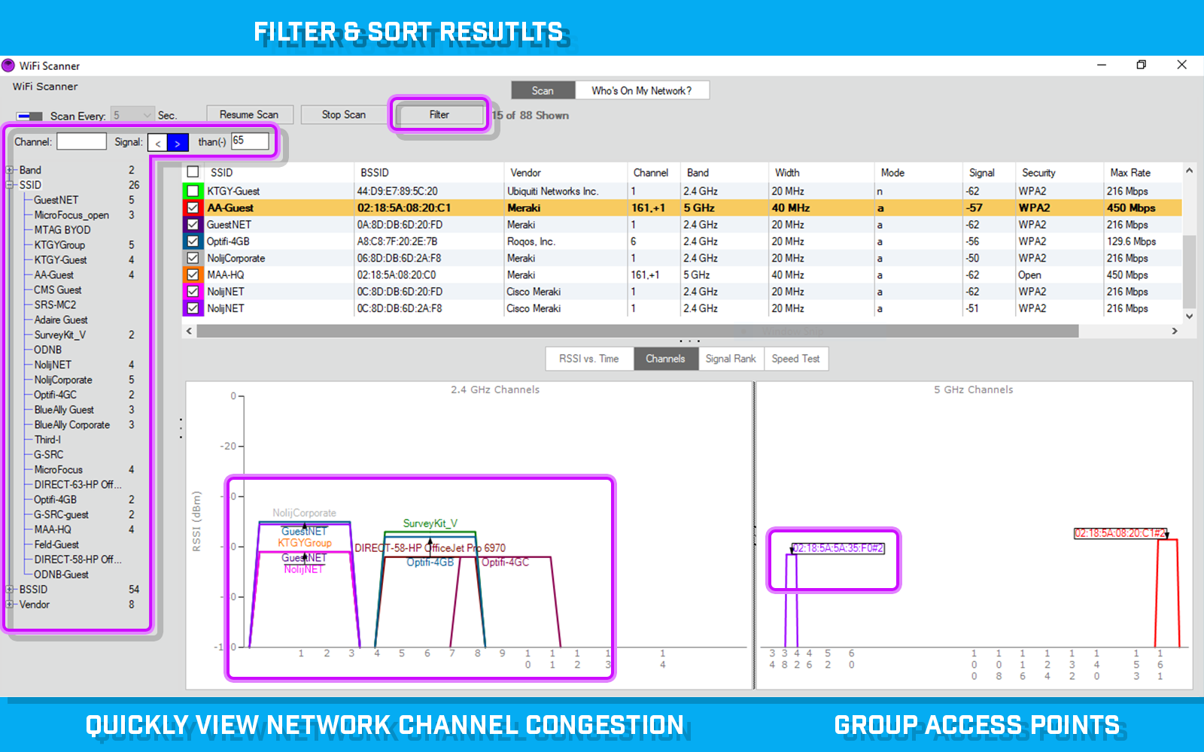Select the less-than signal toggle
1204x752 pixels.
click(x=158, y=143)
